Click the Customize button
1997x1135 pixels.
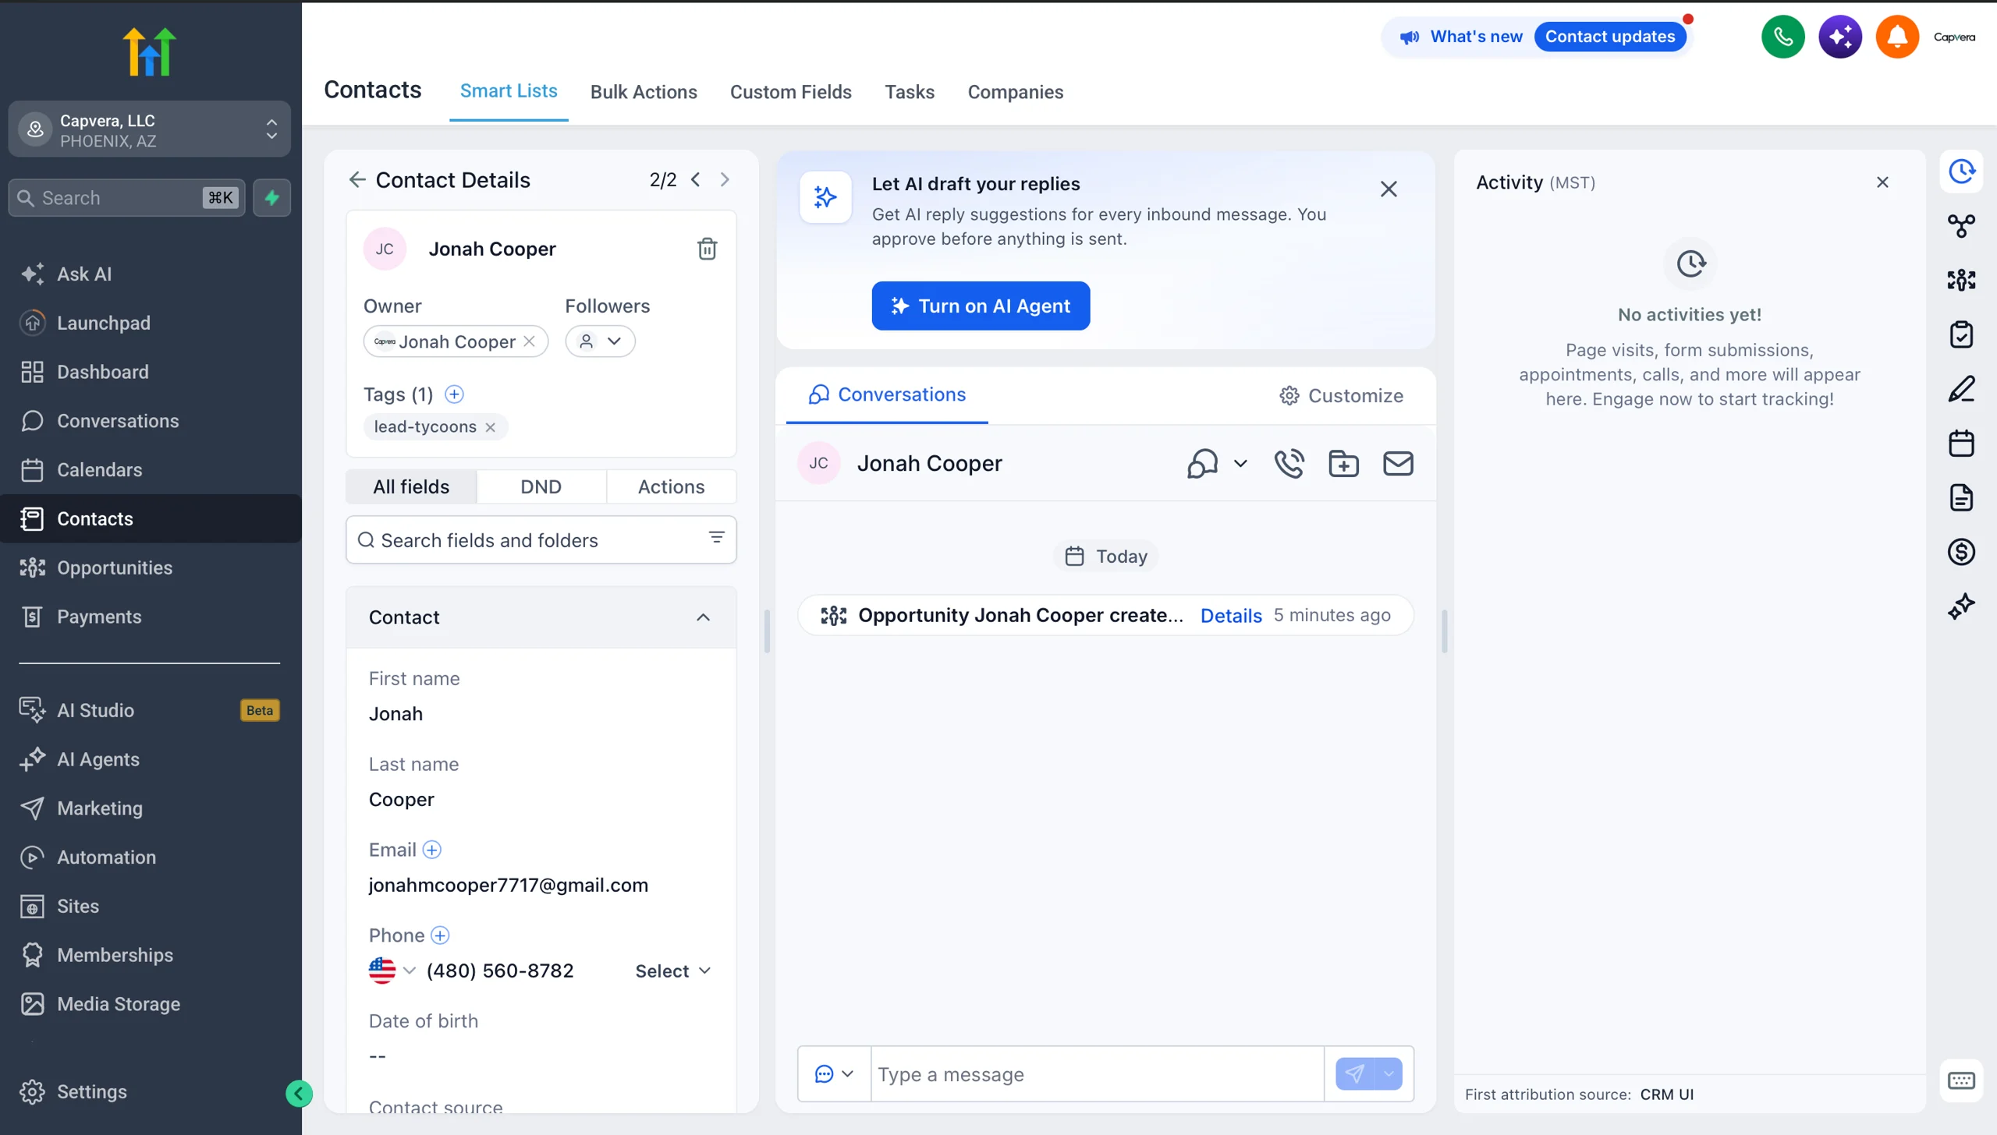(x=1341, y=396)
